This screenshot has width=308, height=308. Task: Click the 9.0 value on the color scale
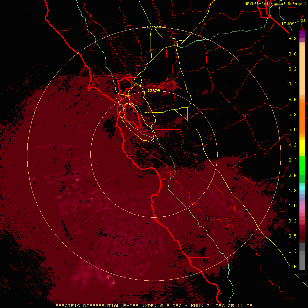coord(293,54)
